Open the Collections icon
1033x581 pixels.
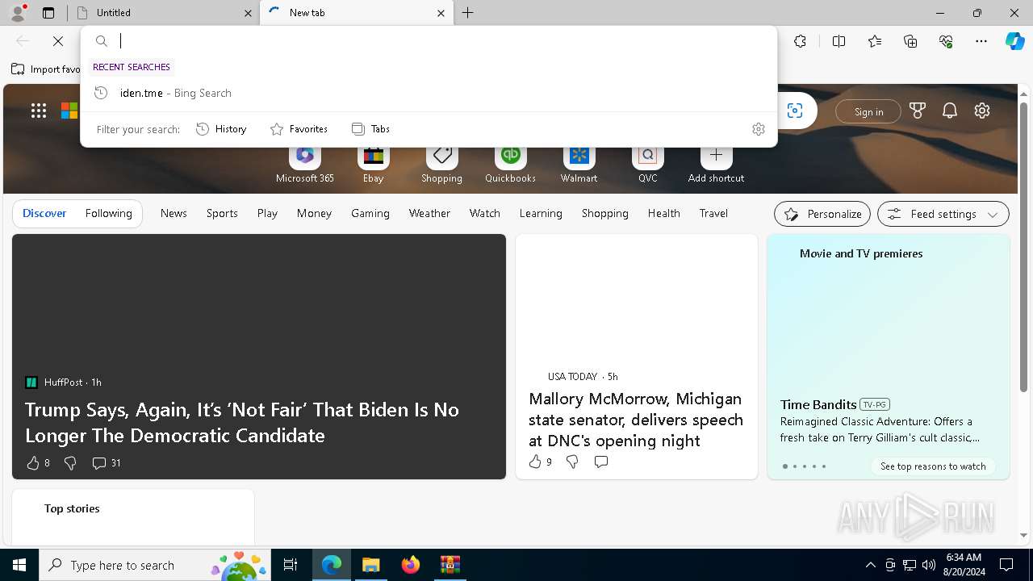[910, 41]
